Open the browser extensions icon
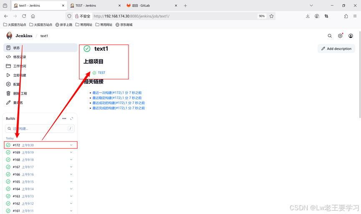 coord(346,16)
